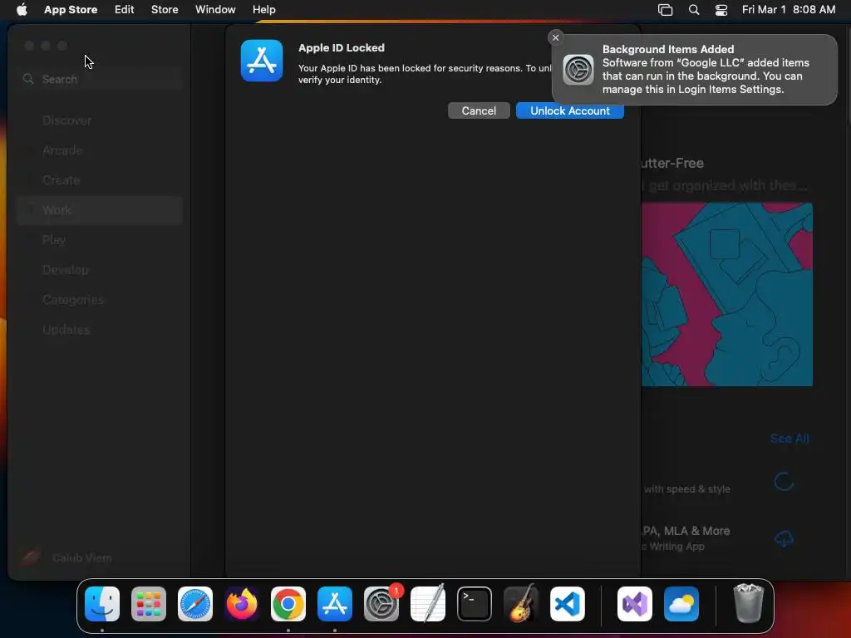851x638 pixels.
Task: Open Spotlight search in the menu bar
Action: click(x=694, y=10)
